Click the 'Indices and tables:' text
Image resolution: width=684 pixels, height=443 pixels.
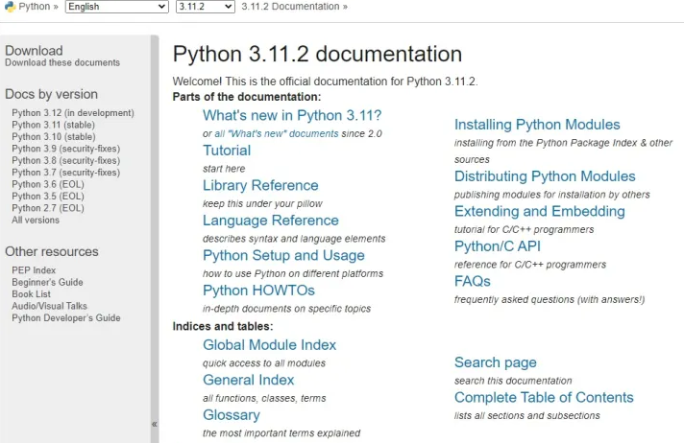pyautogui.click(x=223, y=326)
